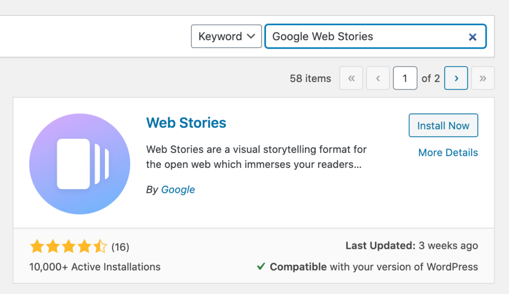Click the green Compatible checkmark
509x294 pixels.
click(x=260, y=267)
